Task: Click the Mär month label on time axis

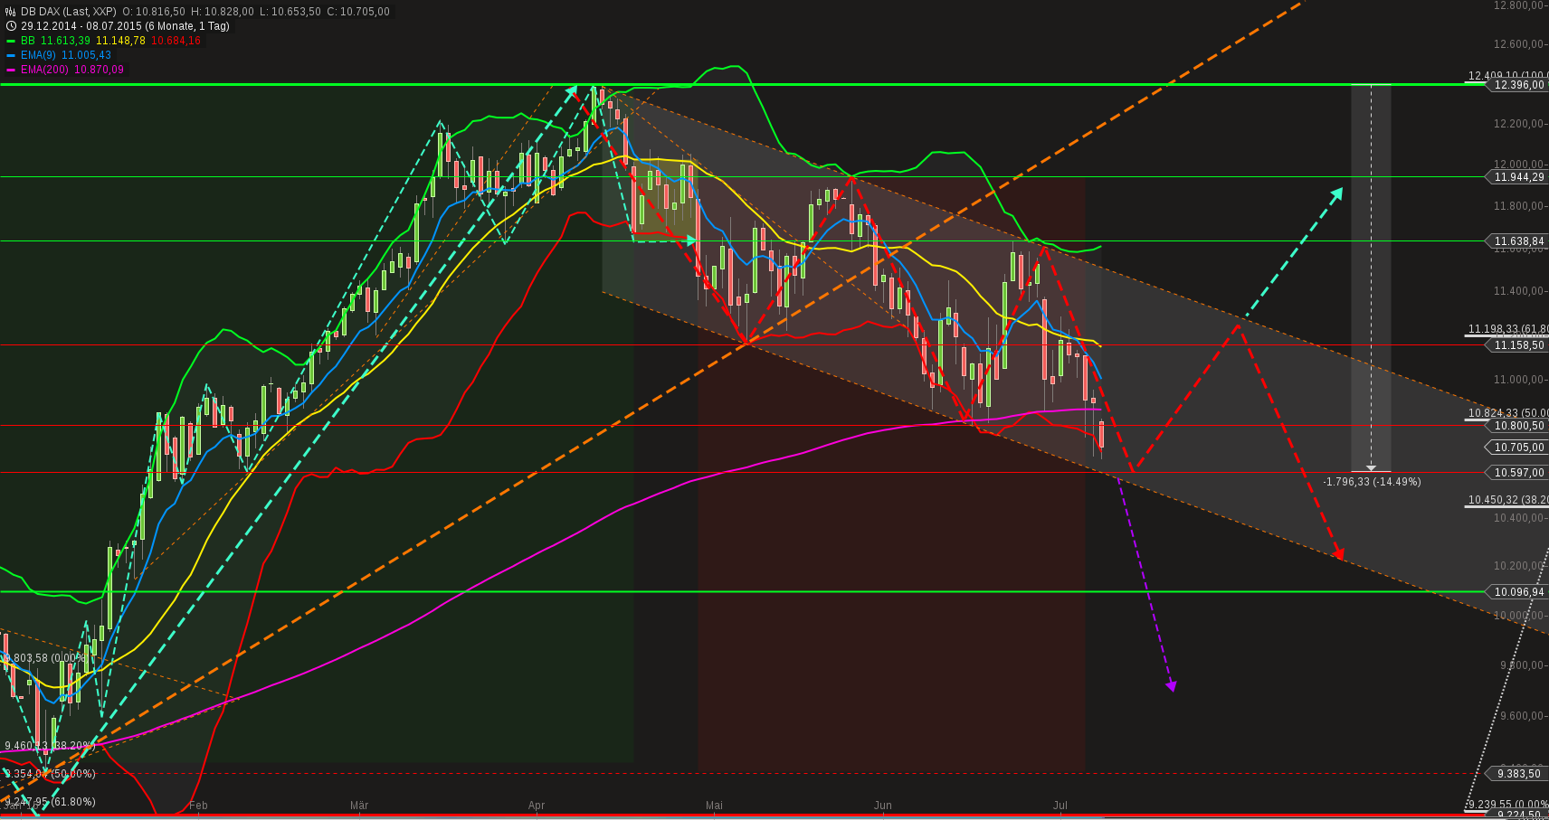Action: point(359,806)
